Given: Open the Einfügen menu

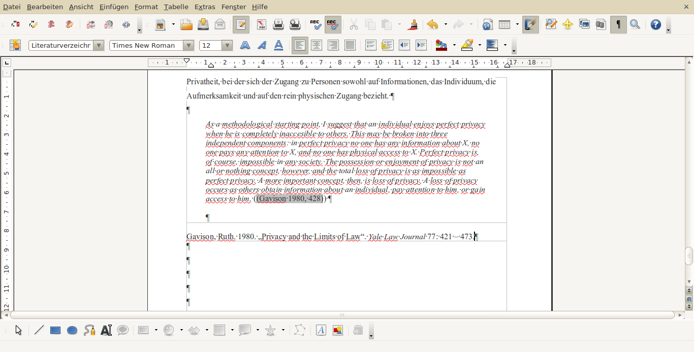Looking at the screenshot, I should coord(114,7).
